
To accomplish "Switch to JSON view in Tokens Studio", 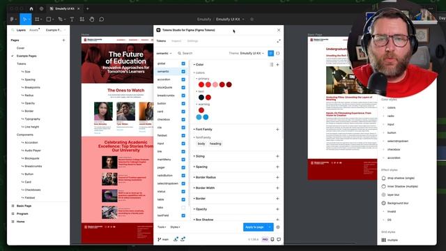I will pos(278,53).
